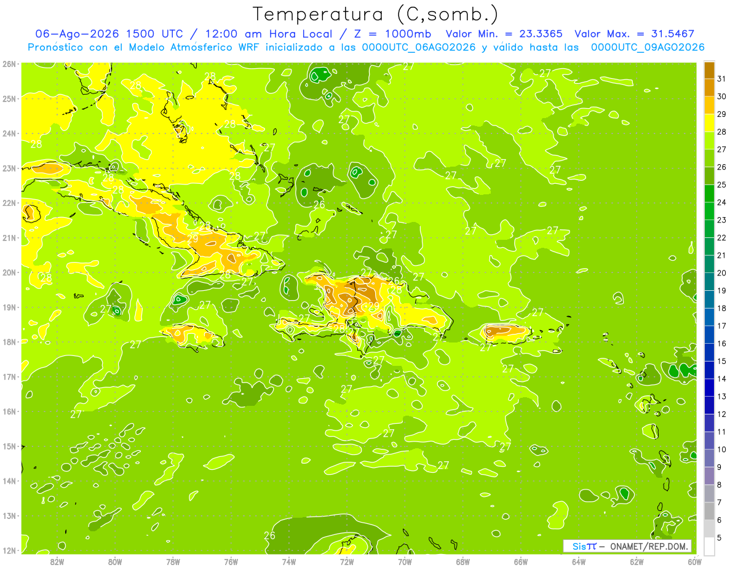
Task: Click the gray swatch between 6 and 7
Action: pos(709,511)
